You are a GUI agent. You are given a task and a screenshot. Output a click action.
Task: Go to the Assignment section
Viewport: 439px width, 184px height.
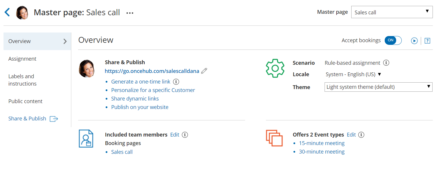[x=22, y=59]
